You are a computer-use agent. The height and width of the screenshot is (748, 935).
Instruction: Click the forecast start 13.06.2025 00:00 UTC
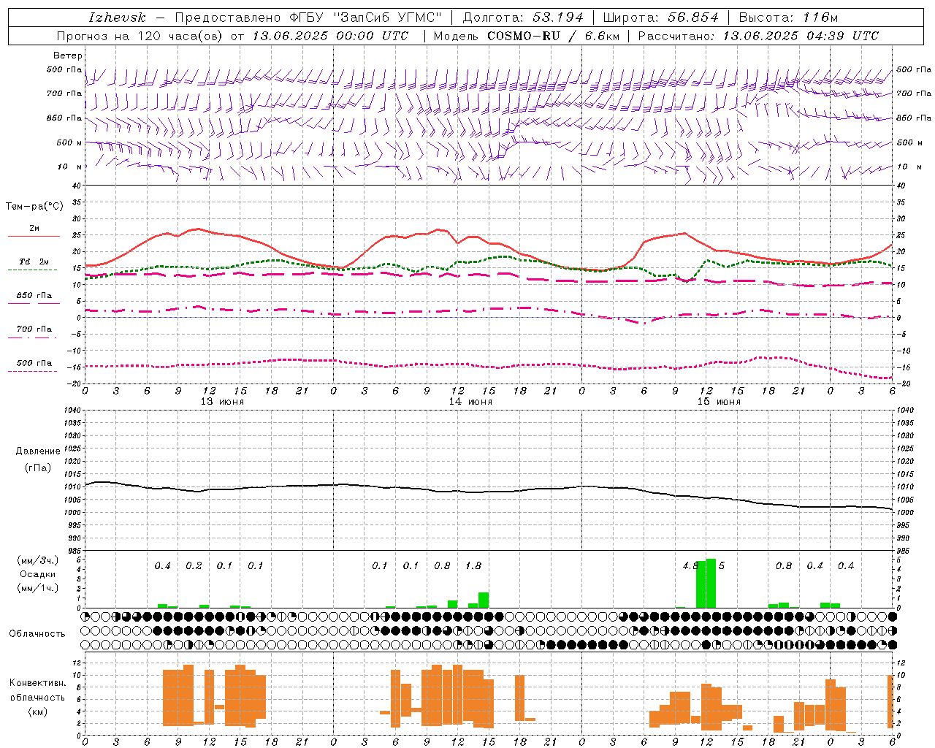[330, 36]
